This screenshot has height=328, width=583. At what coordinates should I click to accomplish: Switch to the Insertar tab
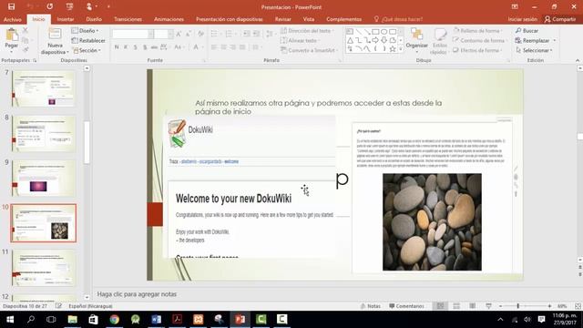(x=66, y=19)
